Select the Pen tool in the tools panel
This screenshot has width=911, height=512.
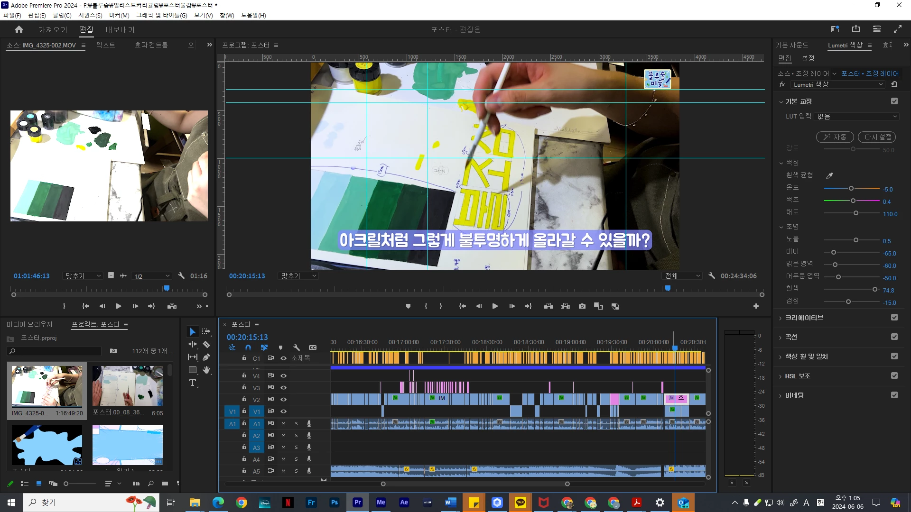pyautogui.click(x=206, y=357)
